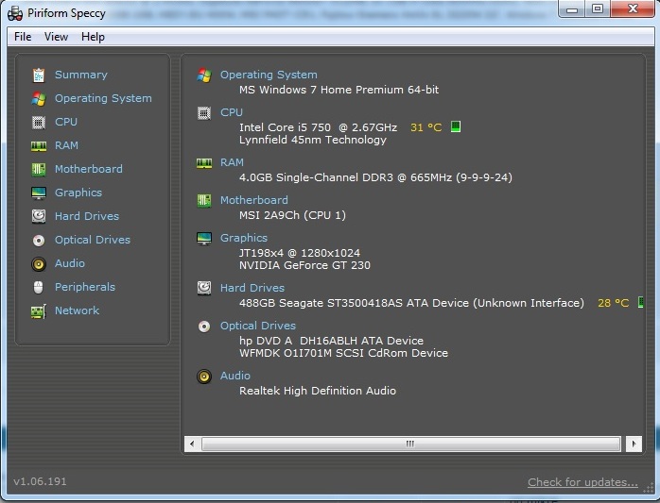This screenshot has width=660, height=503.
Task: Click the RAM module icon in sidebar
Action: point(38,145)
